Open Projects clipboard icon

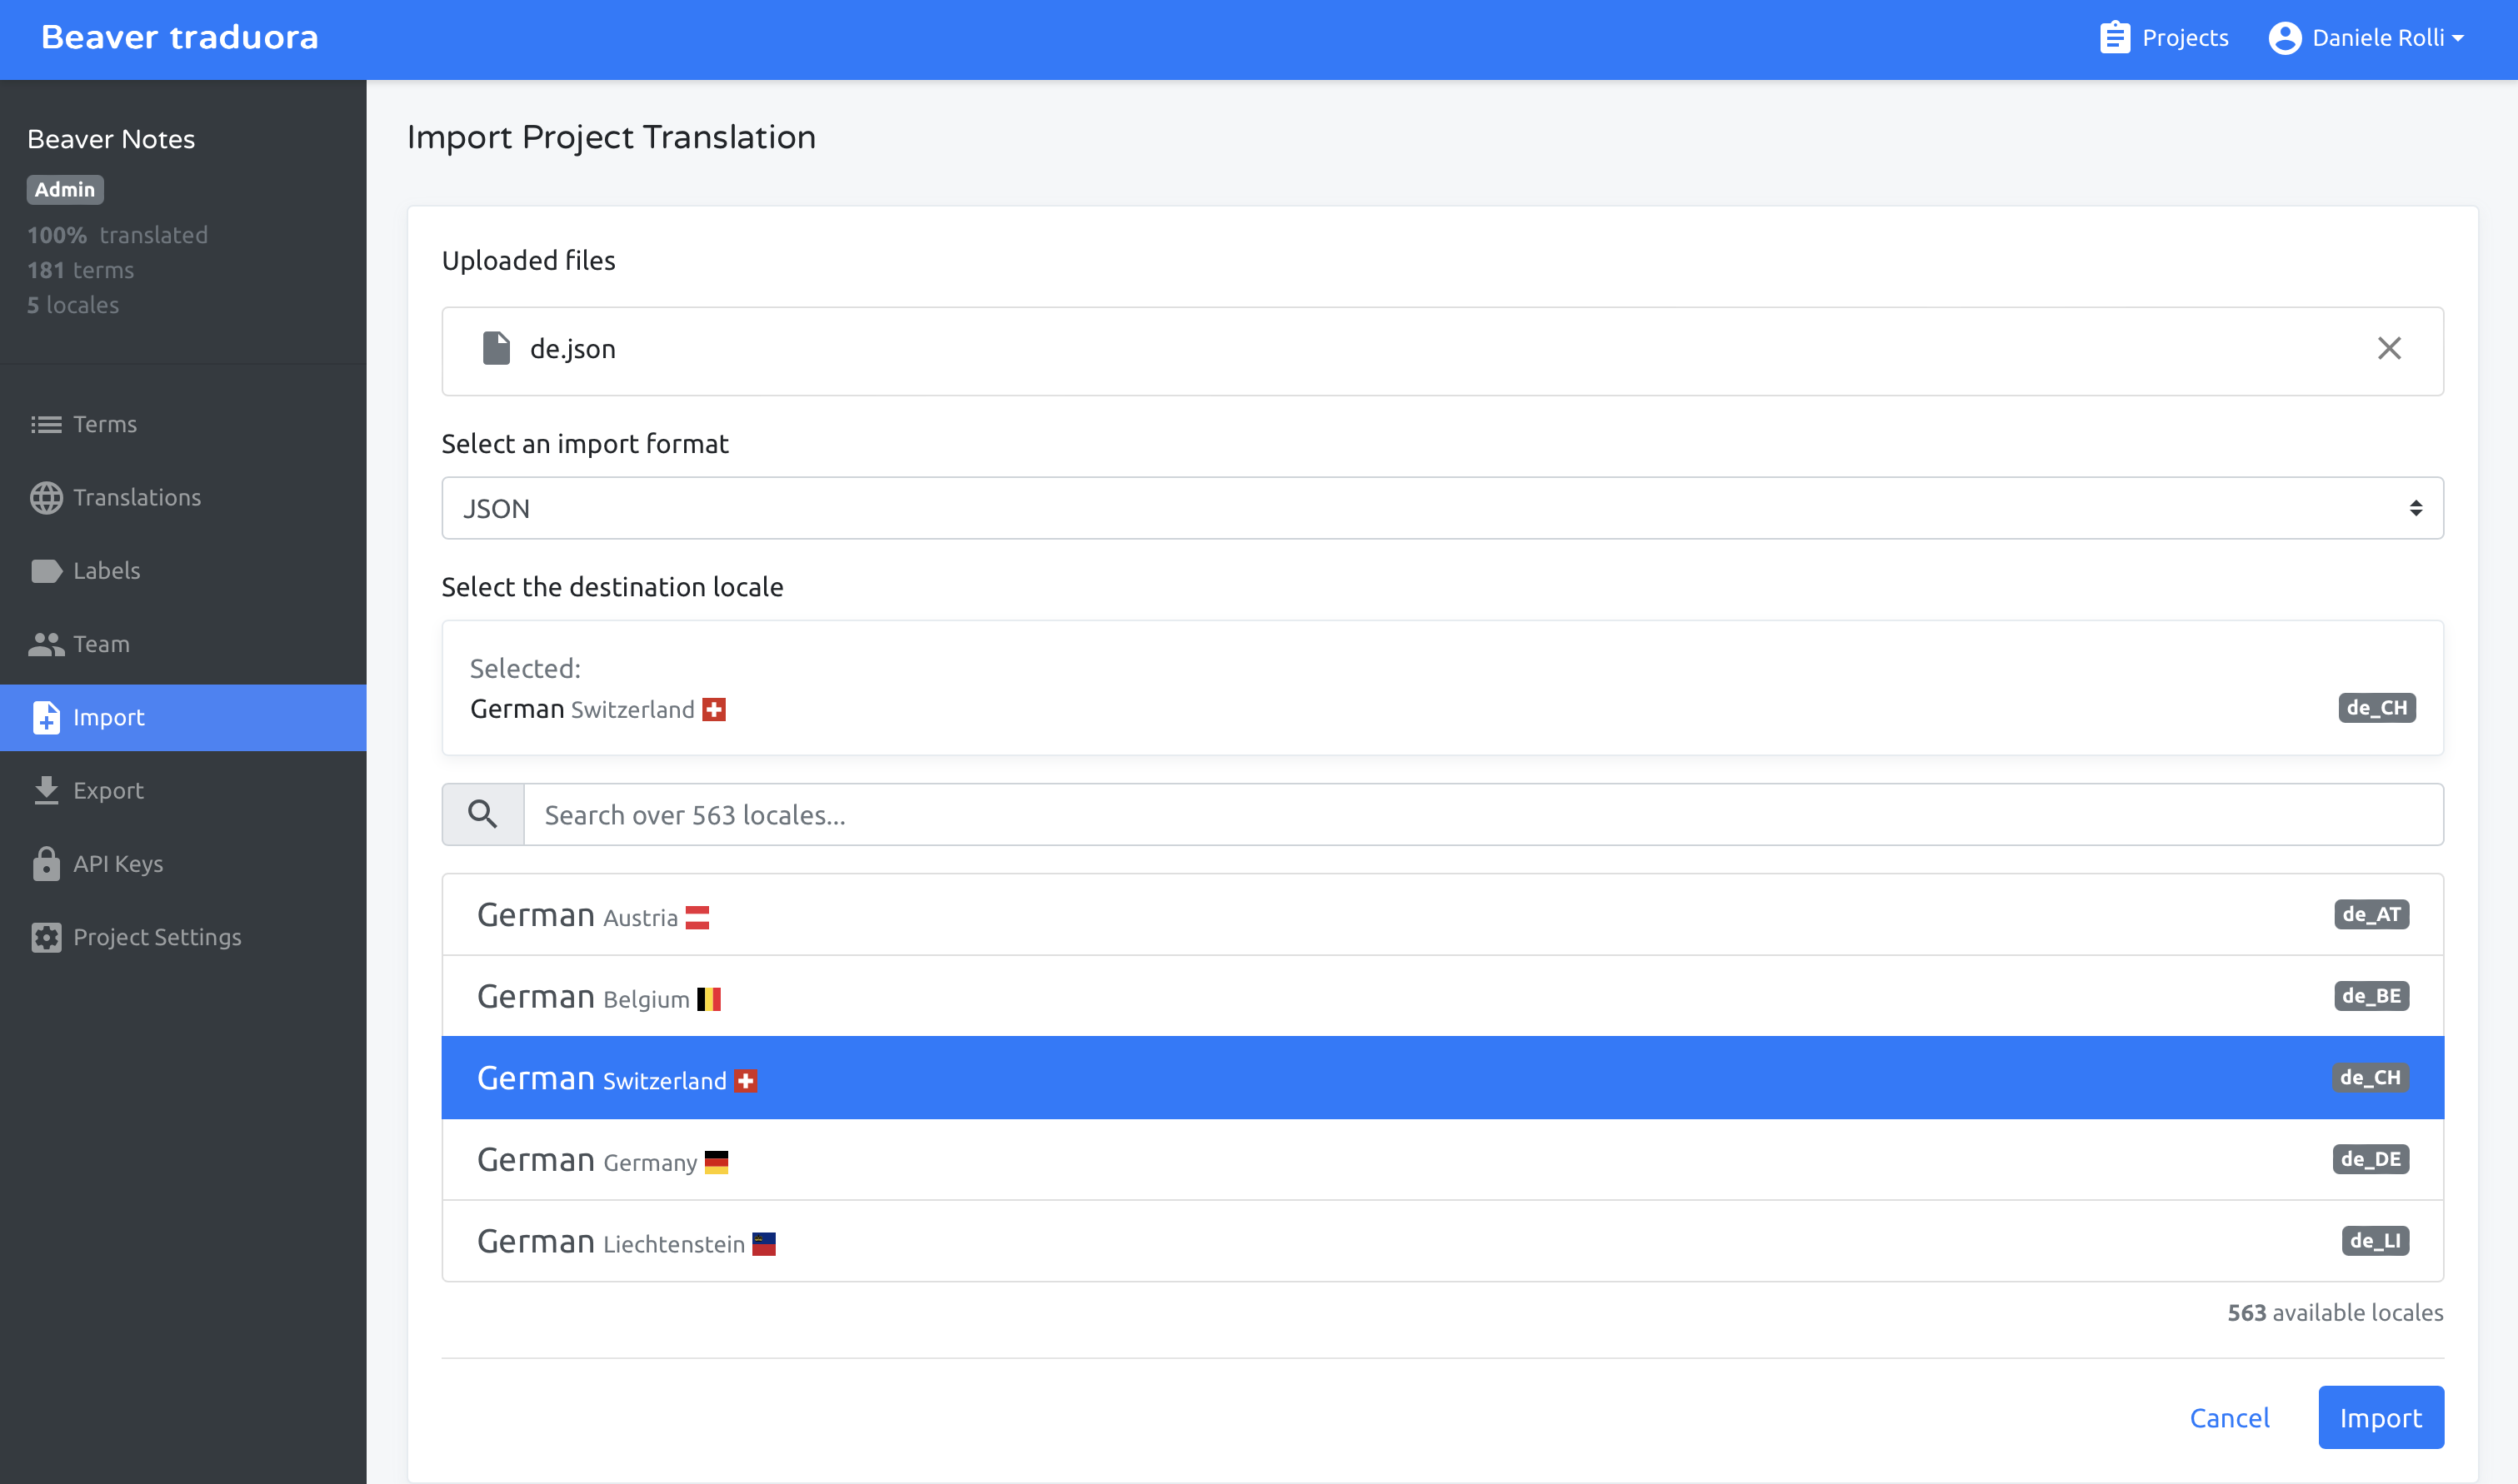pyautogui.click(x=2114, y=38)
